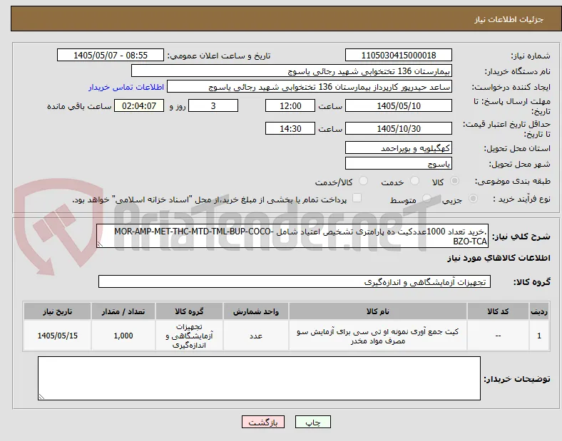Click the response deadline date 1405/05/10
Viewport: 562px width, 441px height.
398,105
